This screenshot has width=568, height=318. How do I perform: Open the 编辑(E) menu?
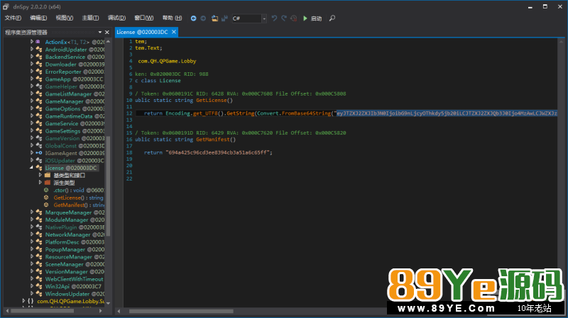point(38,18)
